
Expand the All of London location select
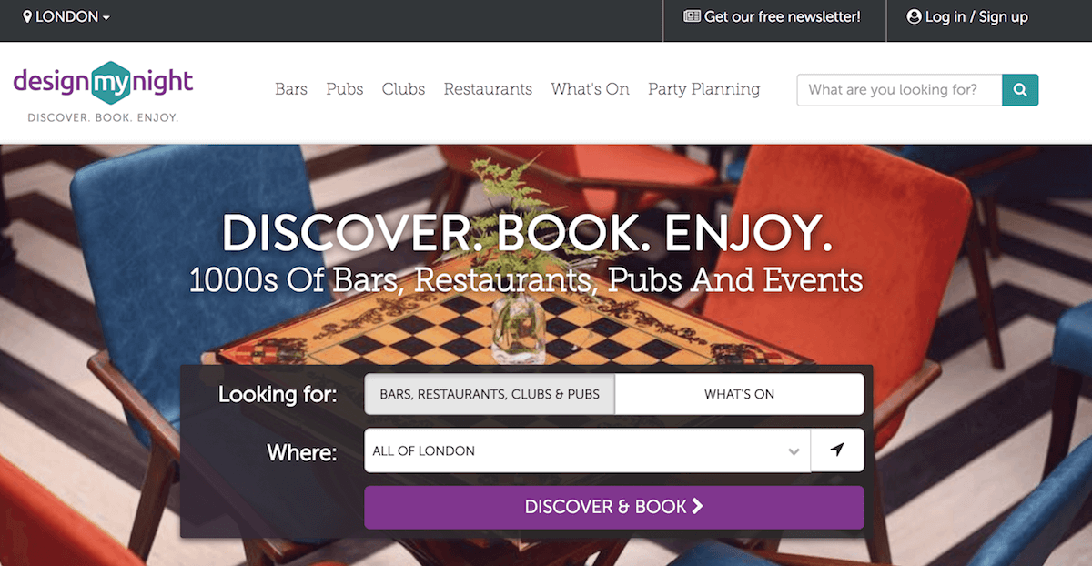coord(587,450)
